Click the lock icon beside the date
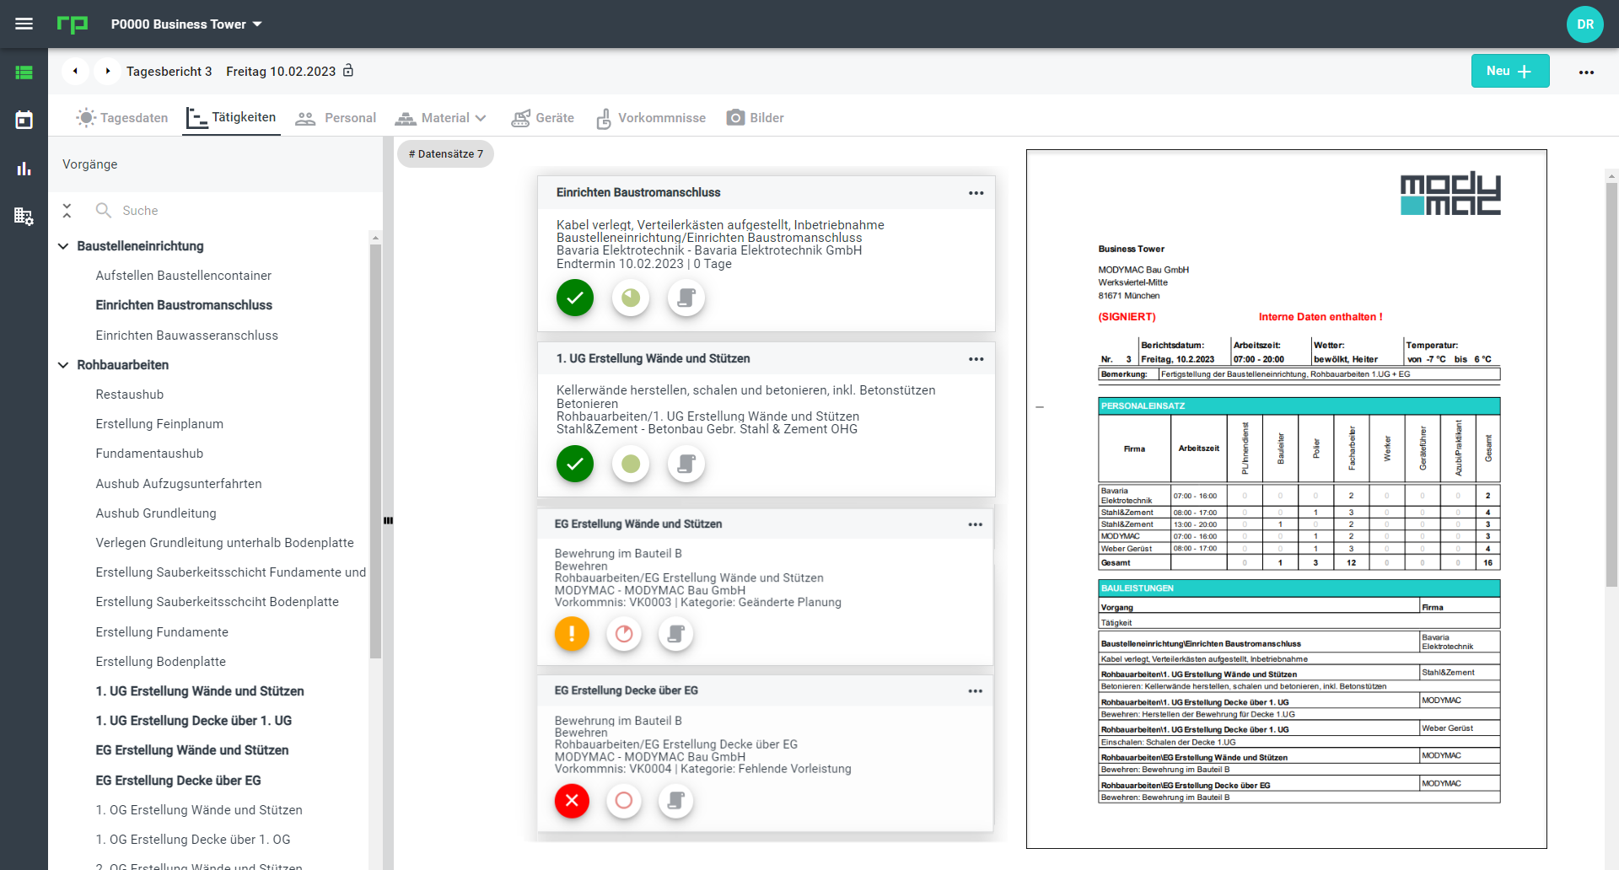The width and height of the screenshot is (1619, 870). [348, 71]
